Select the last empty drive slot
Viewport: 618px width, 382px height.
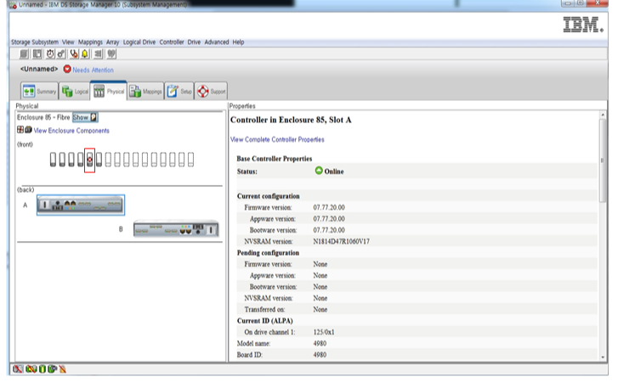pos(190,160)
